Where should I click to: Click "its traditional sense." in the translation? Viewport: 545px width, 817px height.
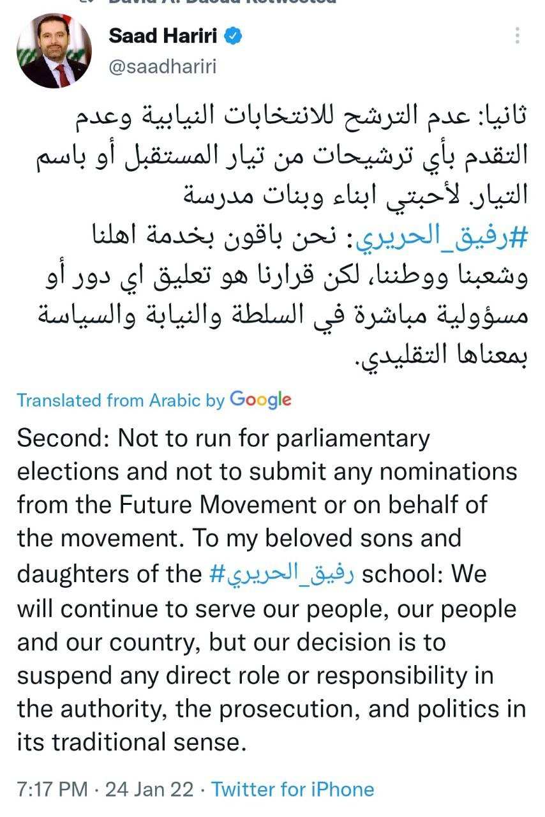tap(131, 742)
